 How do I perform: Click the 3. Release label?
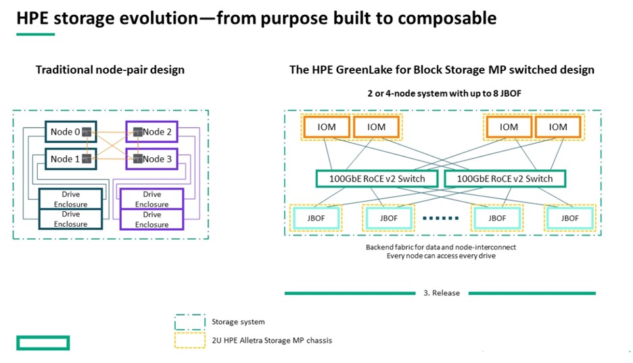[442, 293]
